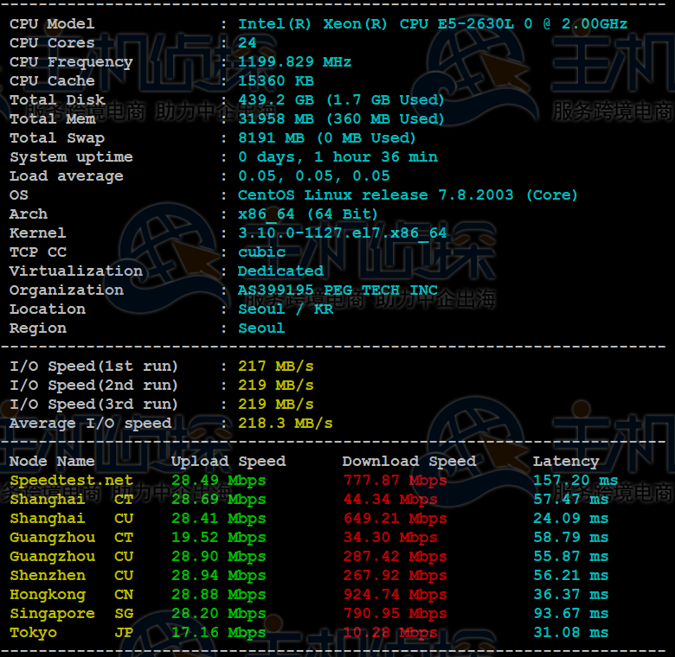Click the System uptime value
The width and height of the screenshot is (675, 657).
[x=337, y=157]
